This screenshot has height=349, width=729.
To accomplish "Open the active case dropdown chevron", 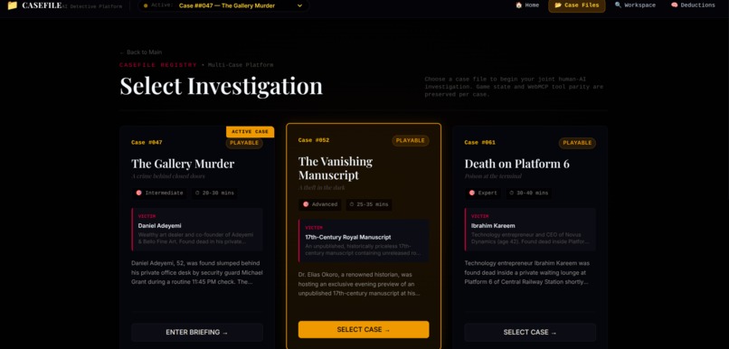I will tap(299, 6).
